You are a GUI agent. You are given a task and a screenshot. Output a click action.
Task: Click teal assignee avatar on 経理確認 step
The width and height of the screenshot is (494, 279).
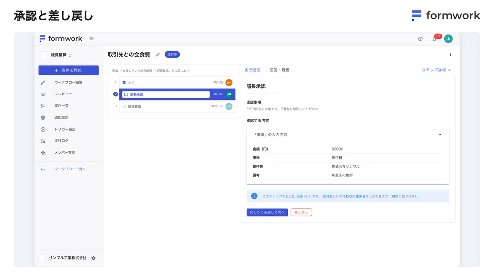[x=229, y=106]
